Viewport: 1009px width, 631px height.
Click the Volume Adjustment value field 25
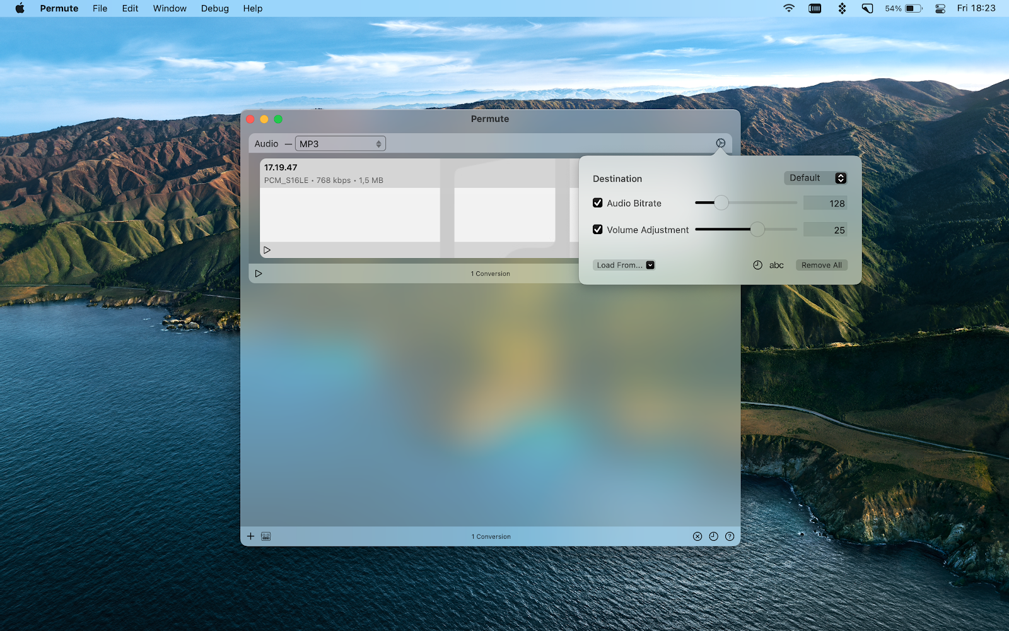coord(825,230)
